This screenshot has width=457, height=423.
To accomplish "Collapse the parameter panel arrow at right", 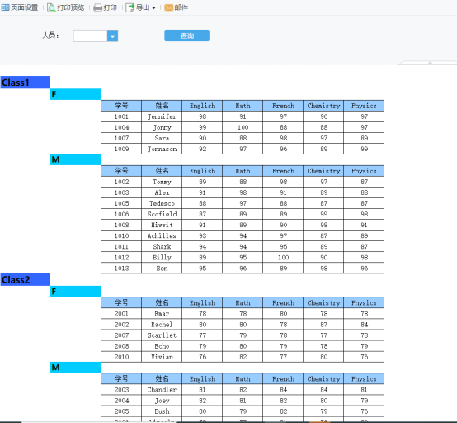I will pyautogui.click(x=430, y=63).
